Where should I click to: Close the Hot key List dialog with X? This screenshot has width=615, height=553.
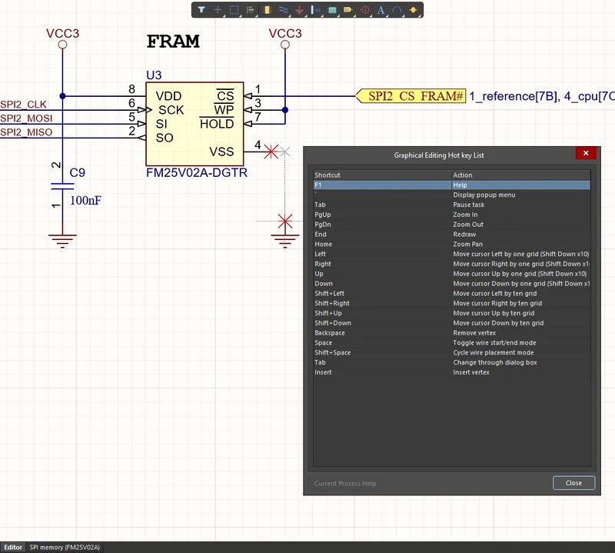[586, 153]
